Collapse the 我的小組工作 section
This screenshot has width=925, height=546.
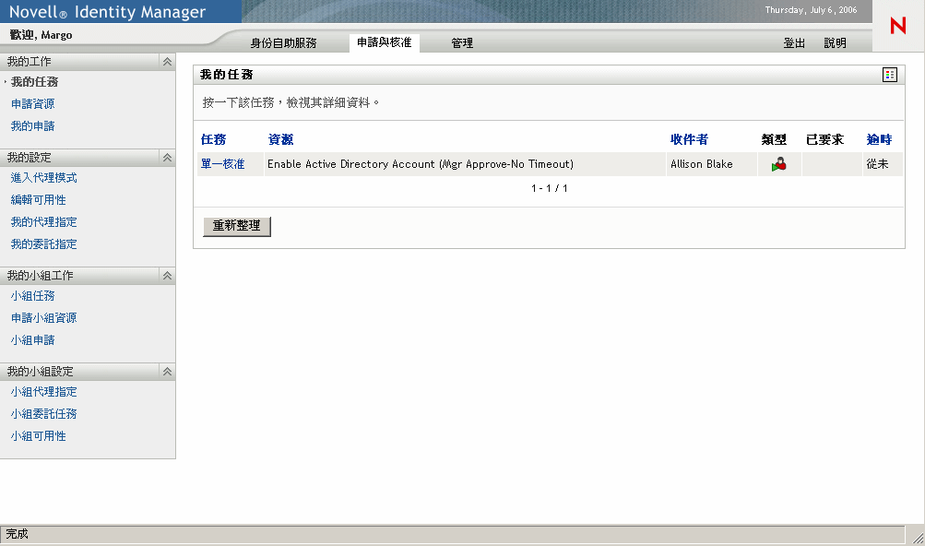pyautogui.click(x=168, y=276)
